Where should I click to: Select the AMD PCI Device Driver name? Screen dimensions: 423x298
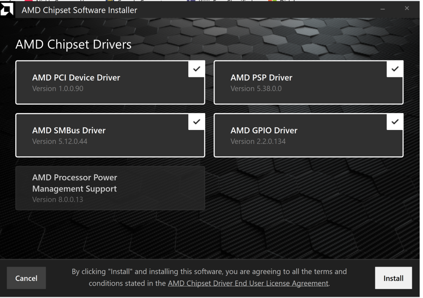point(76,77)
